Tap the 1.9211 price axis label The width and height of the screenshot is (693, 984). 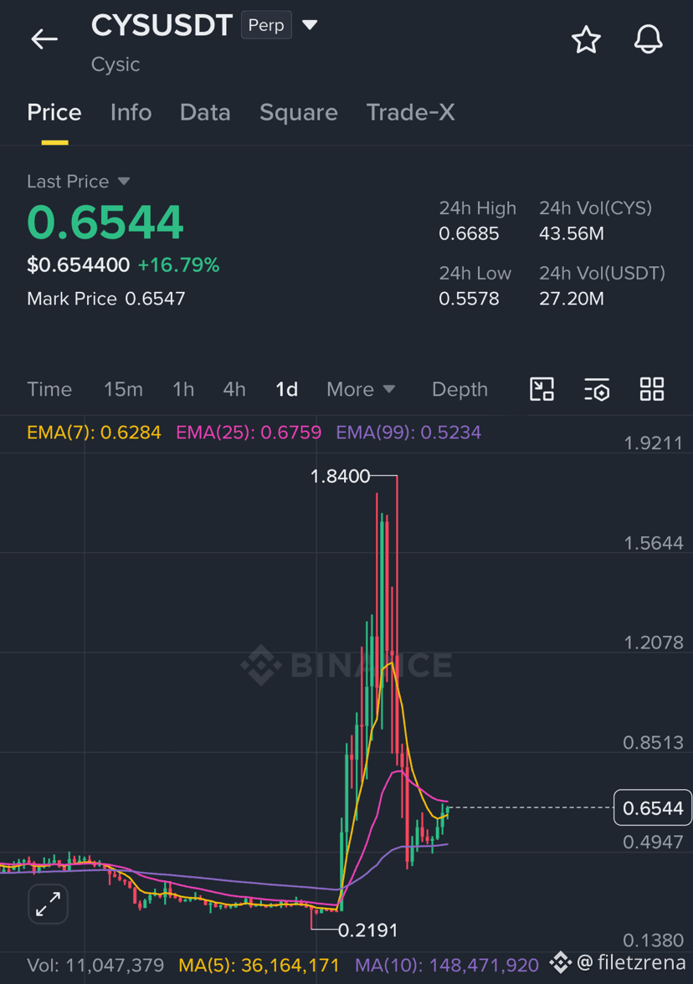(x=653, y=443)
